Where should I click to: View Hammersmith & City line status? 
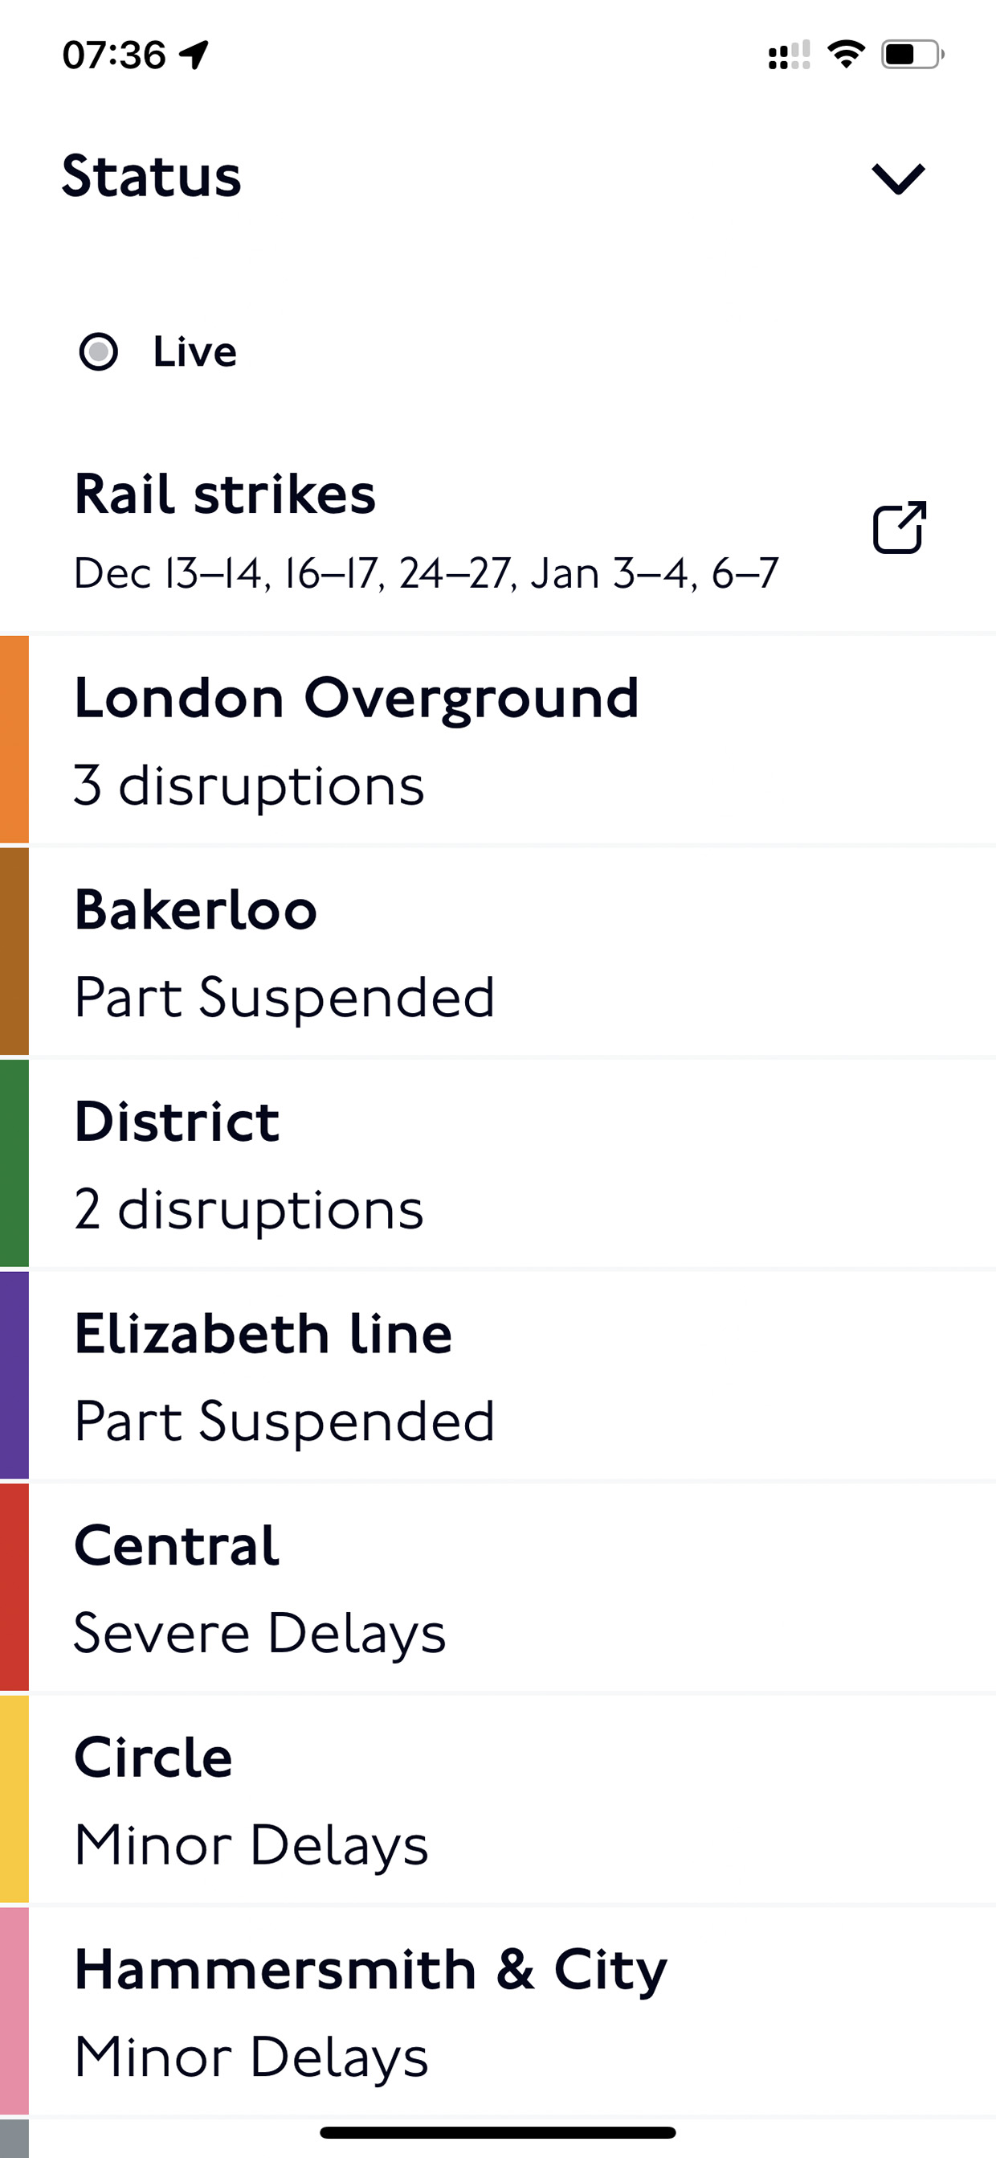pyautogui.click(x=498, y=2012)
